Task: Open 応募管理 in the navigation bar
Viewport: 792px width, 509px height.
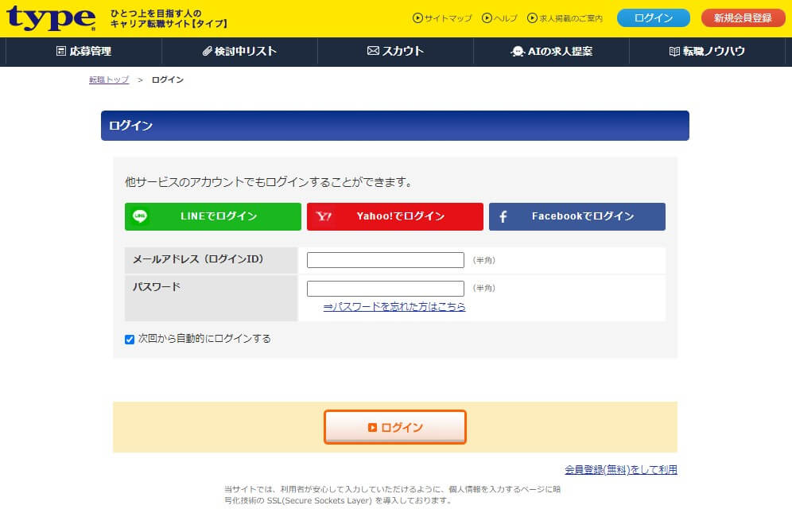Action: click(83, 51)
